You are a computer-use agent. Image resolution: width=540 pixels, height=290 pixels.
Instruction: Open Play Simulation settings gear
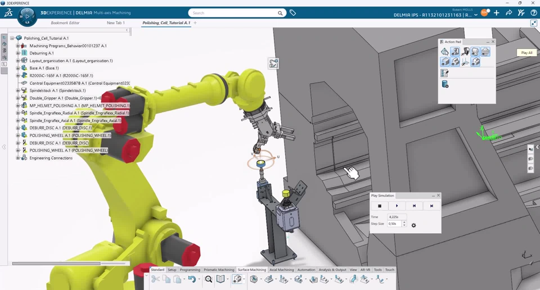pyautogui.click(x=413, y=225)
